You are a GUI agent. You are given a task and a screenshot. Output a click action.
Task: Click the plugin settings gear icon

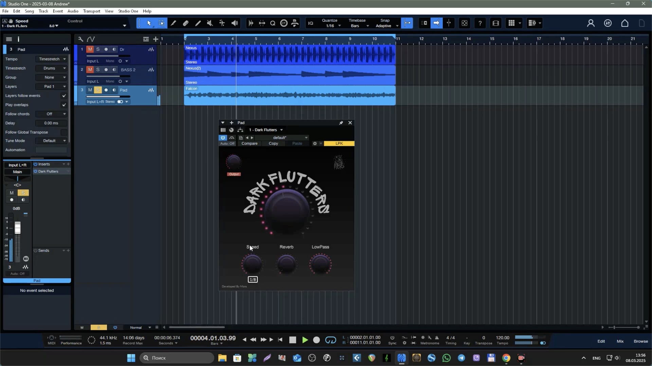[315, 143]
